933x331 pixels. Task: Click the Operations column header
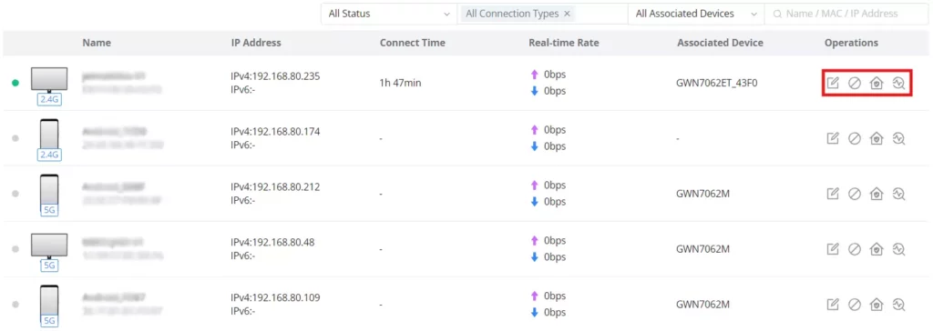coord(851,43)
